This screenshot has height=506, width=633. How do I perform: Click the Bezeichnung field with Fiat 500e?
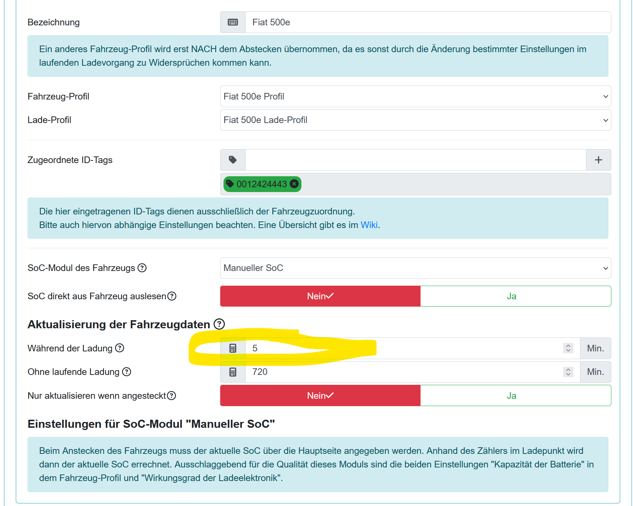(x=428, y=22)
